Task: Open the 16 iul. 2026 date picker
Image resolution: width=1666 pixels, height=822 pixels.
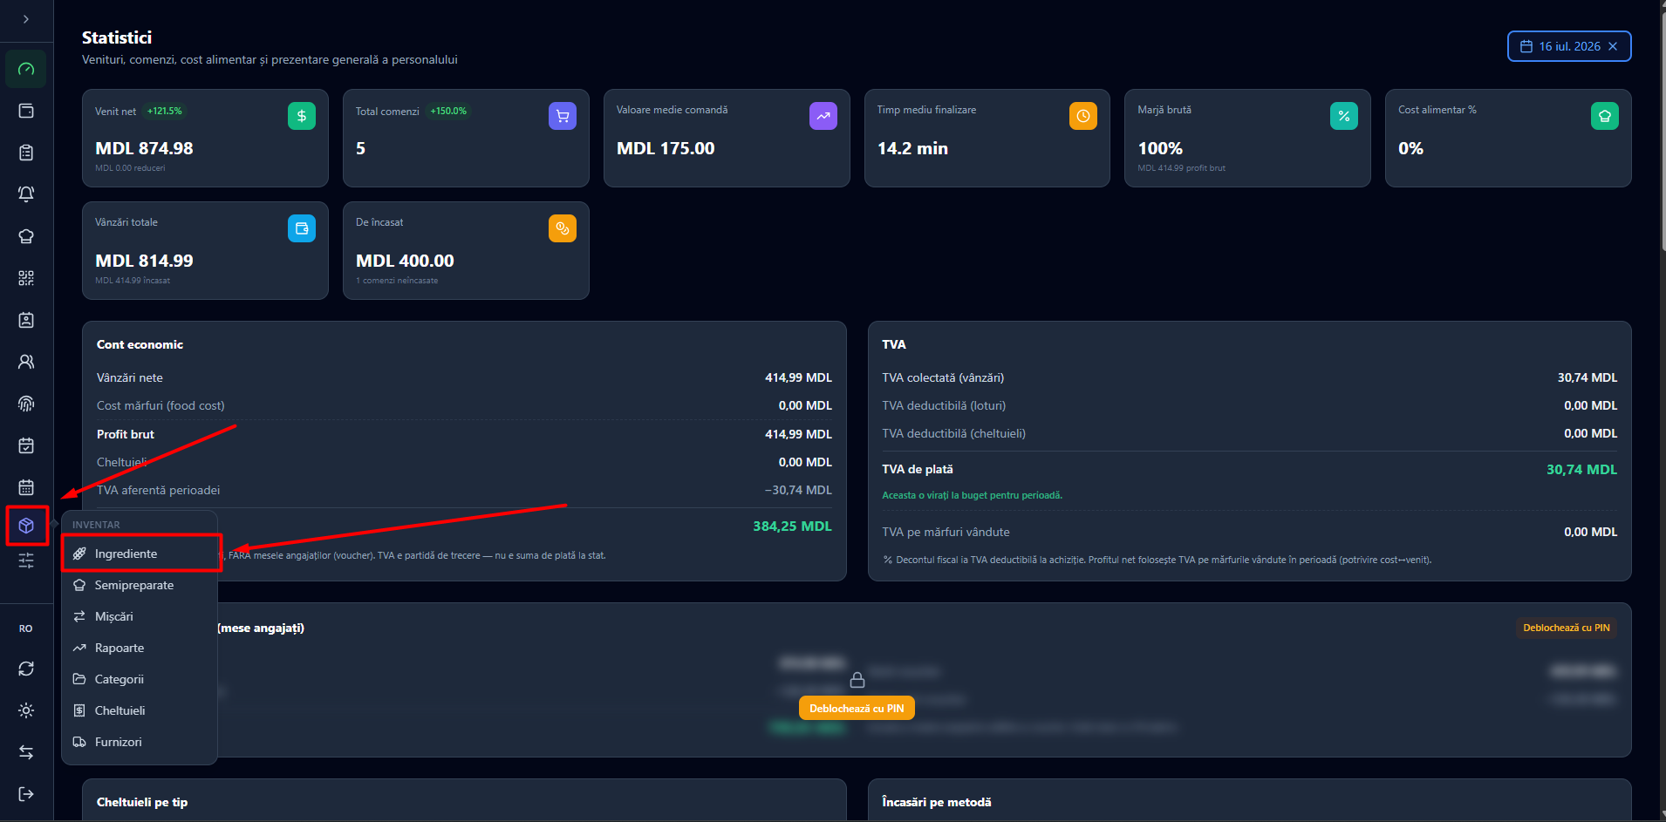Action: point(1560,46)
